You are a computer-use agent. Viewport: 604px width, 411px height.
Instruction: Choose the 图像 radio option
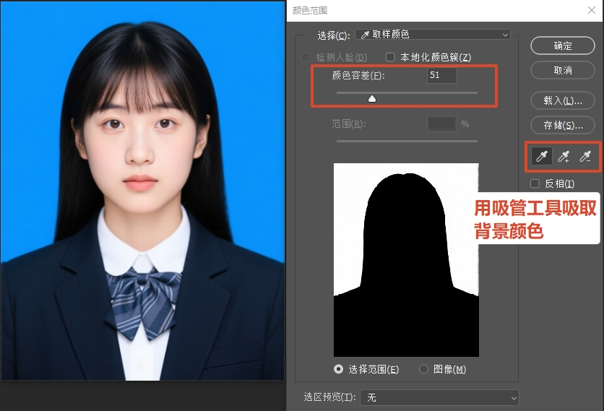(423, 369)
